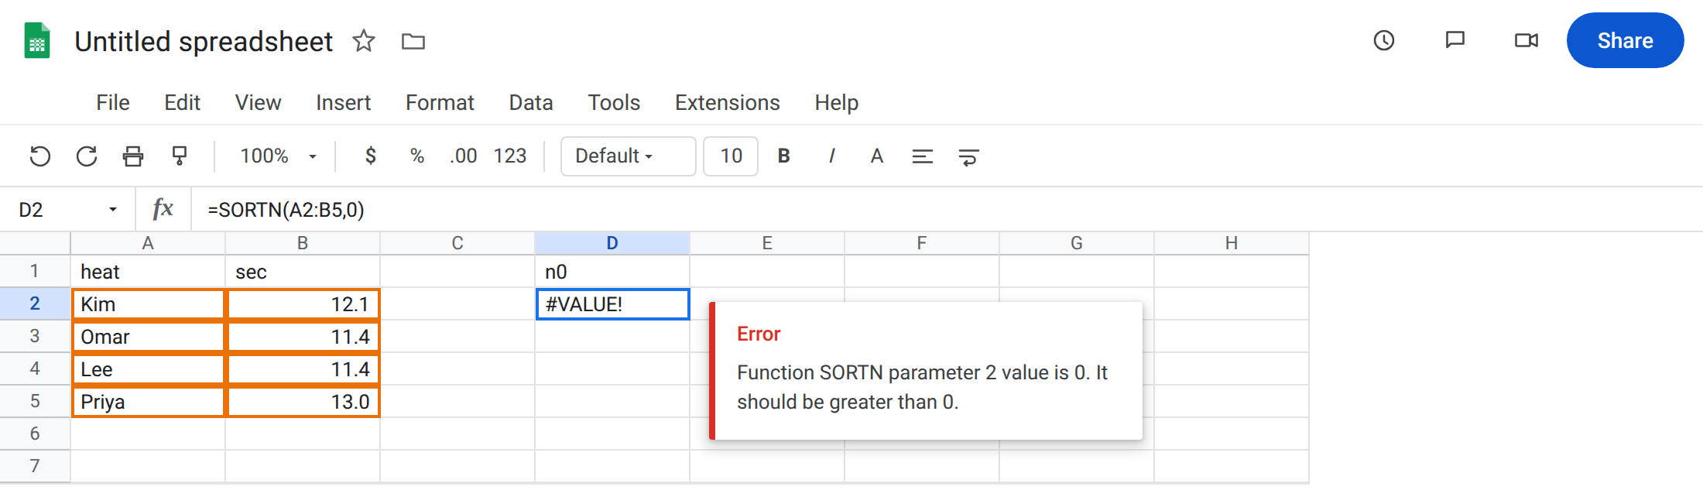Click the fx function icon
The height and width of the screenshot is (497, 1703).
point(163,209)
